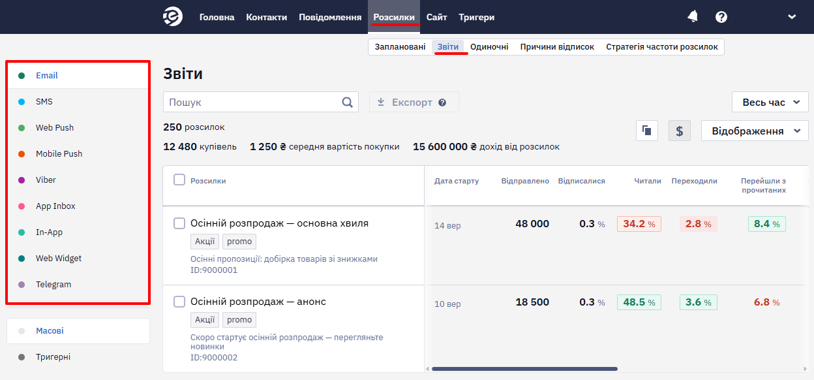Select the Viber channel
This screenshot has height=380, width=814.
78,180
